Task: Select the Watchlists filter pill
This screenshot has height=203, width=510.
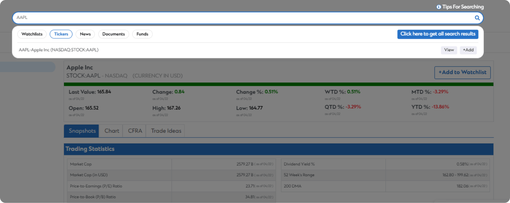Action: (x=32, y=34)
